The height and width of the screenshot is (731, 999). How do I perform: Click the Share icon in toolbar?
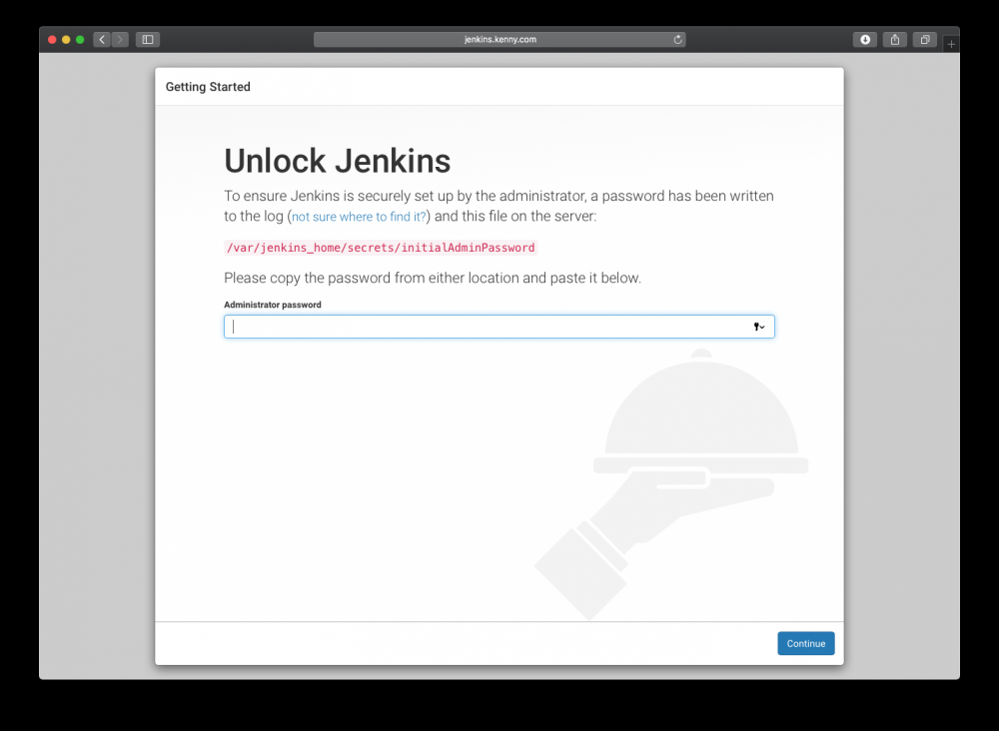pyautogui.click(x=895, y=40)
